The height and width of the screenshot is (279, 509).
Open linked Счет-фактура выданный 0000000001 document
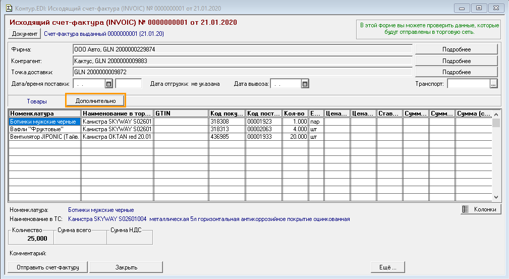click(x=103, y=34)
